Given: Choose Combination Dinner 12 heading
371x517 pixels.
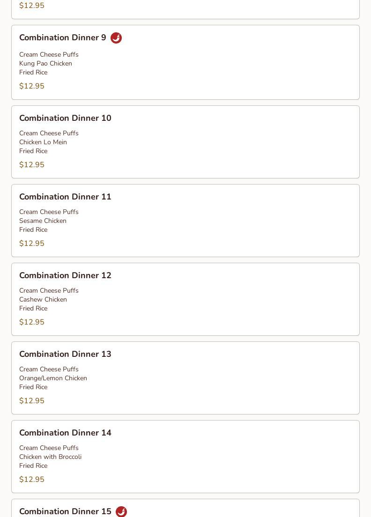Looking at the screenshot, I should [x=65, y=276].
